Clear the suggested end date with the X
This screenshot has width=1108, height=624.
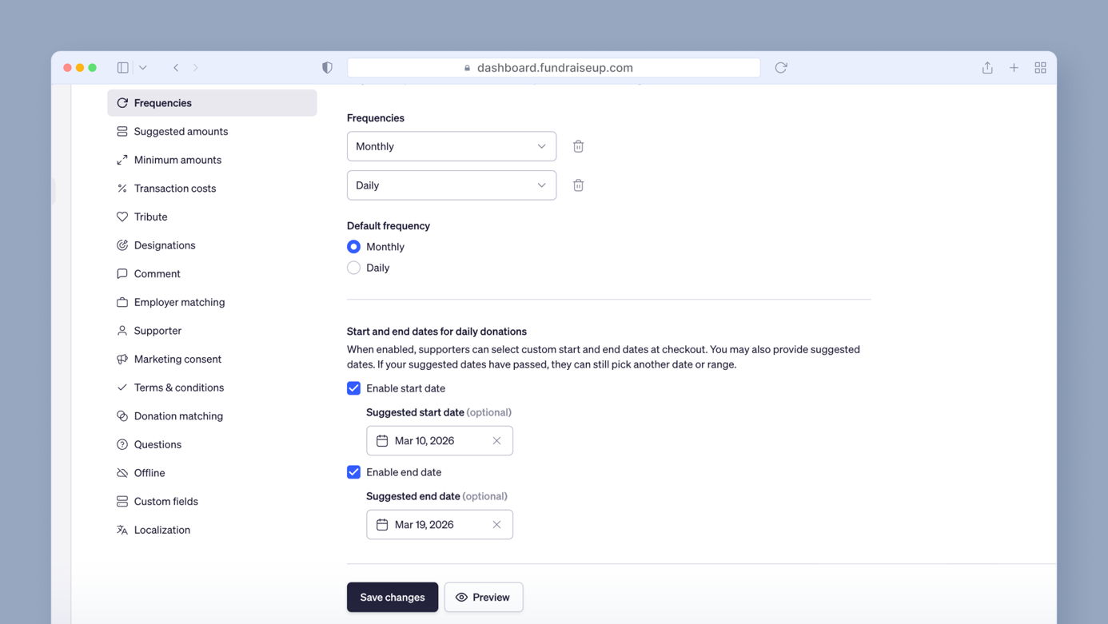(496, 524)
